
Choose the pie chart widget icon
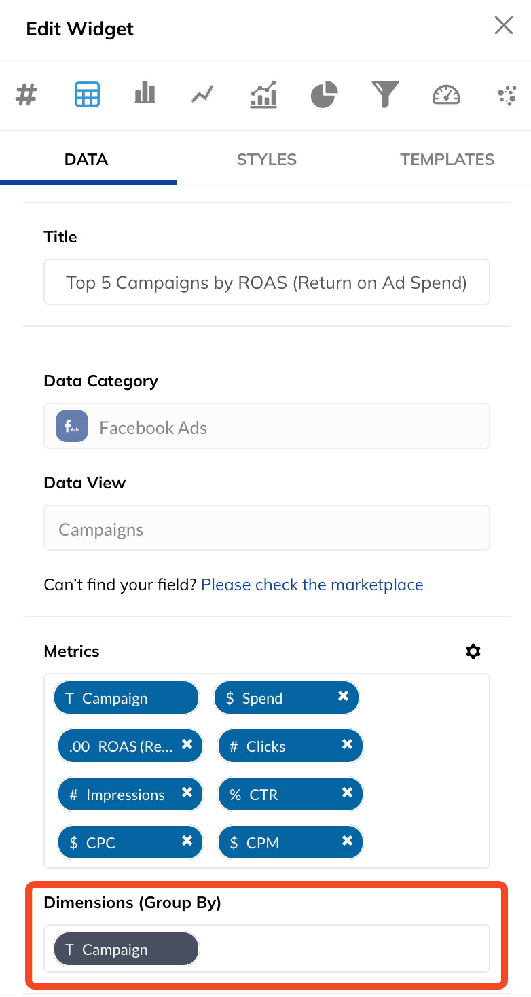tap(325, 94)
